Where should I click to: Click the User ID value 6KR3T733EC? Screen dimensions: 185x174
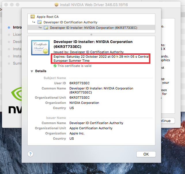pos(80,83)
